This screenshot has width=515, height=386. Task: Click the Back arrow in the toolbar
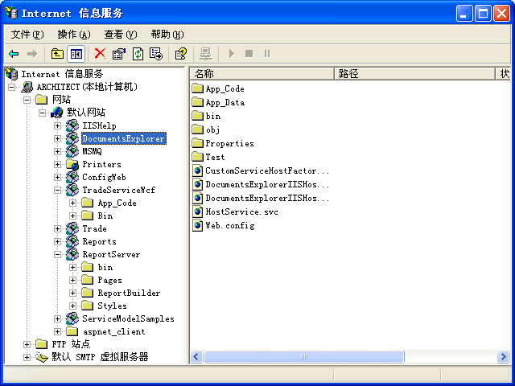click(14, 54)
